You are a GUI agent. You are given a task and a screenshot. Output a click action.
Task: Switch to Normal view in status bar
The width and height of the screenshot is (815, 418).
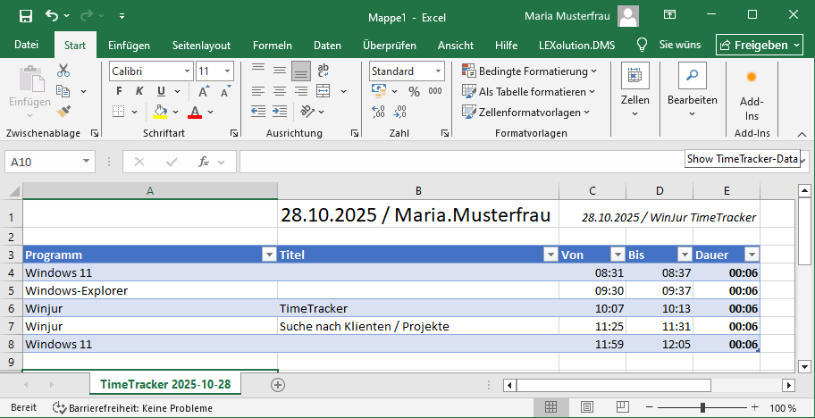(x=551, y=407)
